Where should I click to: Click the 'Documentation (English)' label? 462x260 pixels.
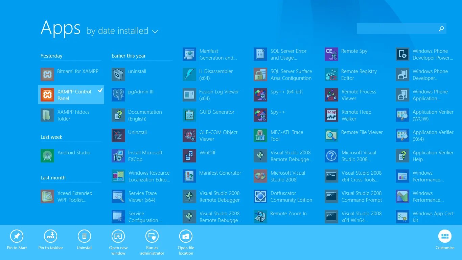[x=145, y=115]
